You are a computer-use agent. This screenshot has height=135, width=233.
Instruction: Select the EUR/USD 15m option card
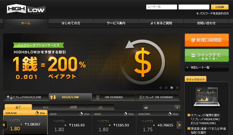[x=25, y=122]
